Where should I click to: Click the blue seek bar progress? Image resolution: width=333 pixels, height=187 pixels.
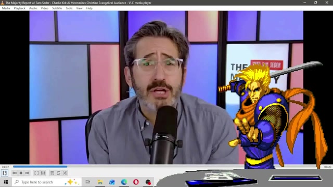click(x=40, y=167)
